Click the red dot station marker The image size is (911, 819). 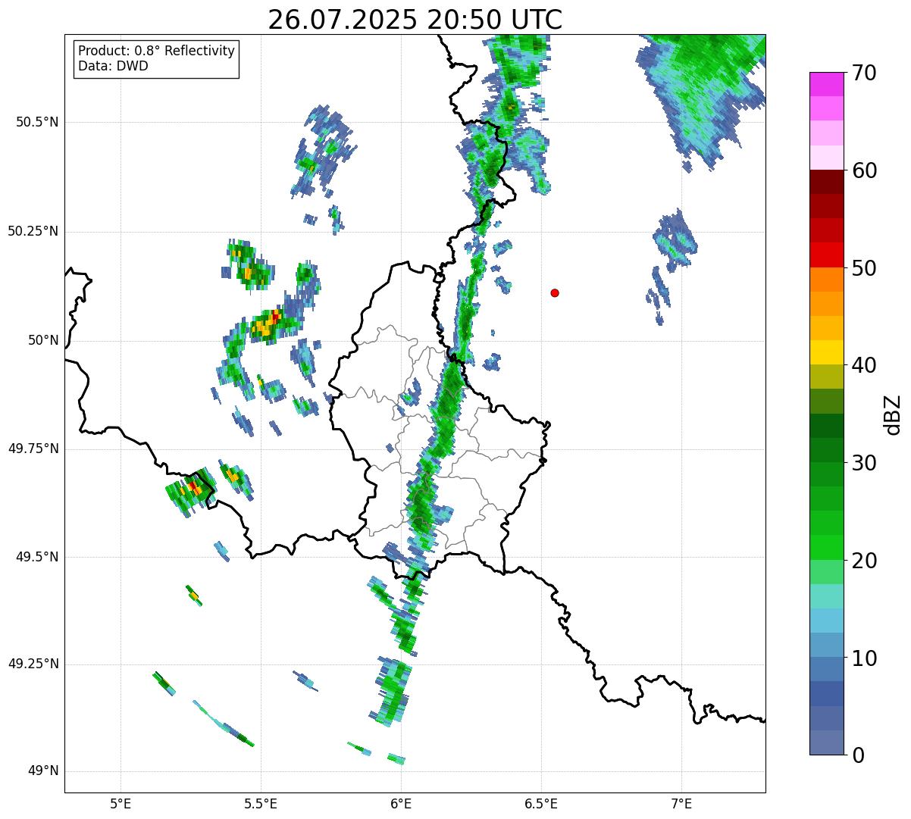click(x=555, y=293)
